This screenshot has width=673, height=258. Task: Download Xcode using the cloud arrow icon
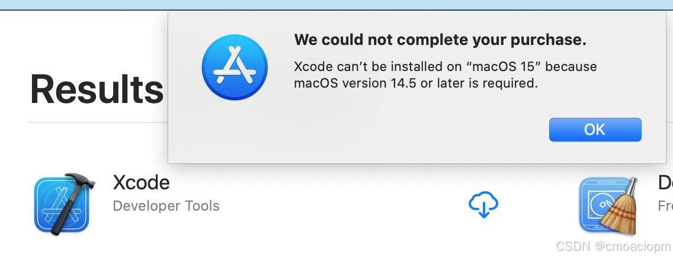483,204
